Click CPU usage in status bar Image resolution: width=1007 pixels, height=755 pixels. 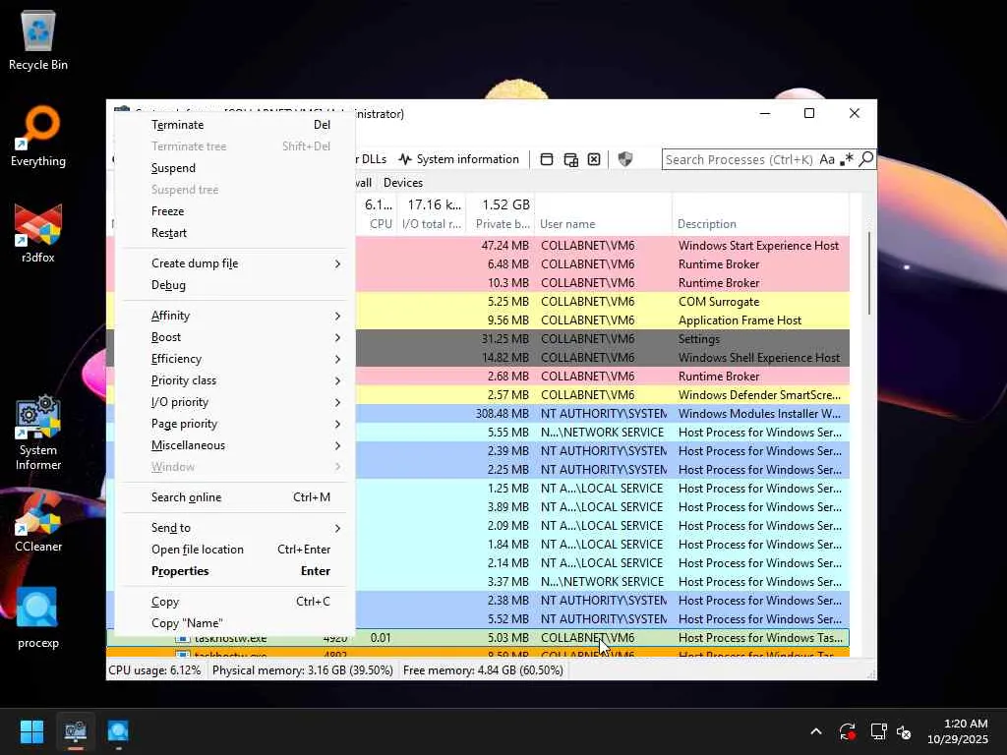coord(154,670)
